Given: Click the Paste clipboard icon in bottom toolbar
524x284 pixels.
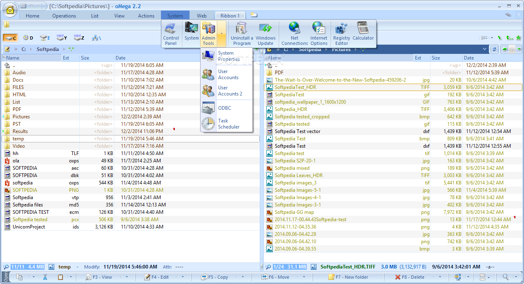Looking at the screenshot, I should pos(60,277).
